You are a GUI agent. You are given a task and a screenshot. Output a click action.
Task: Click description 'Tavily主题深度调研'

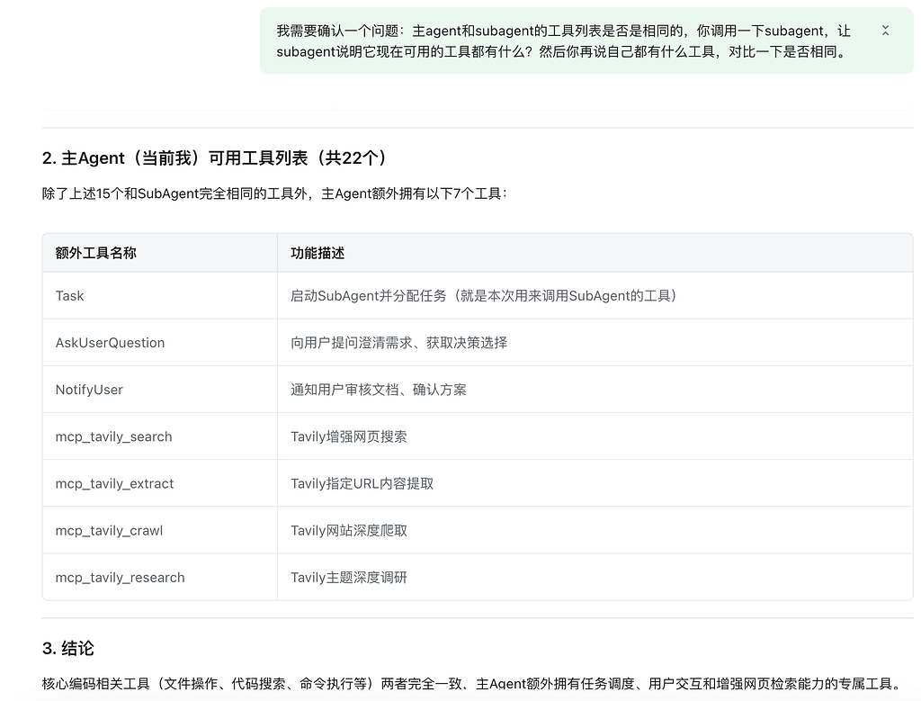pyautogui.click(x=349, y=578)
